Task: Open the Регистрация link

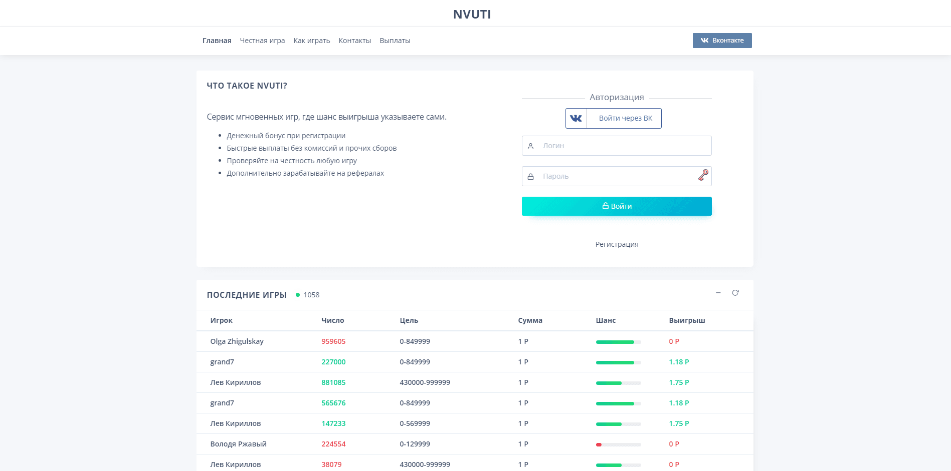Action: 617,244
